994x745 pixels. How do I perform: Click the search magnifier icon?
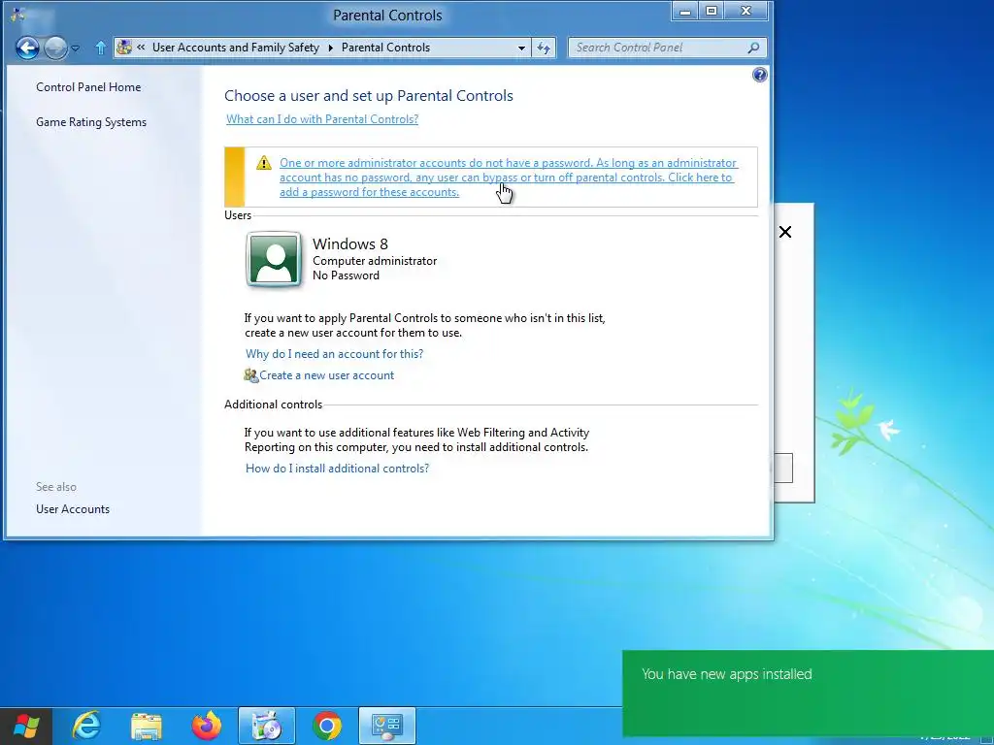click(x=753, y=48)
